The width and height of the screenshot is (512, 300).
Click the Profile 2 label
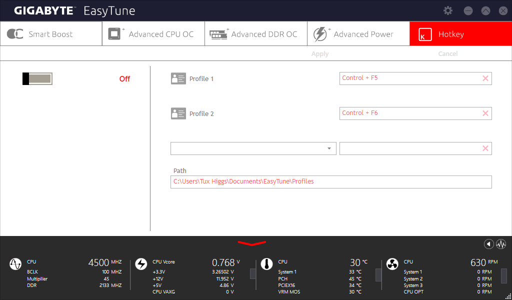[x=201, y=113]
